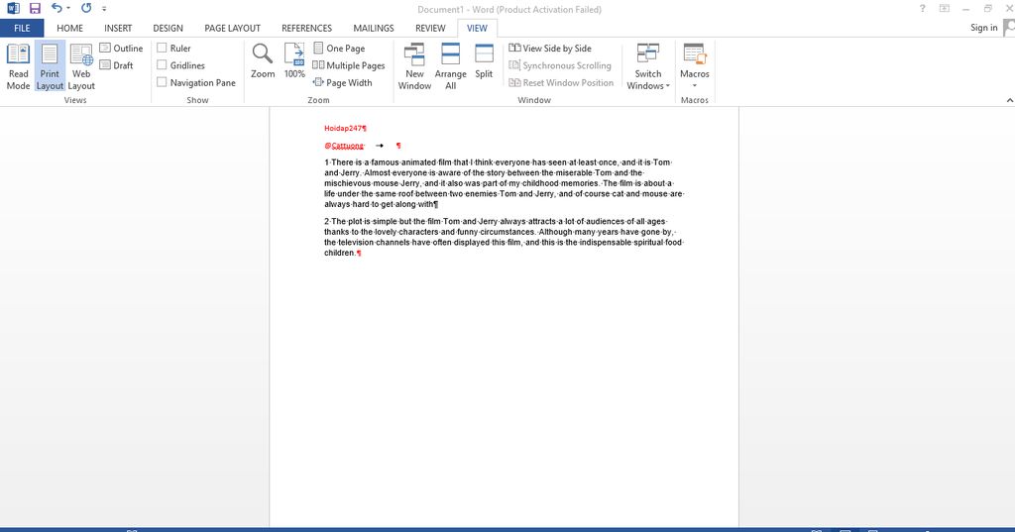Open the FILE tab

coord(22,28)
